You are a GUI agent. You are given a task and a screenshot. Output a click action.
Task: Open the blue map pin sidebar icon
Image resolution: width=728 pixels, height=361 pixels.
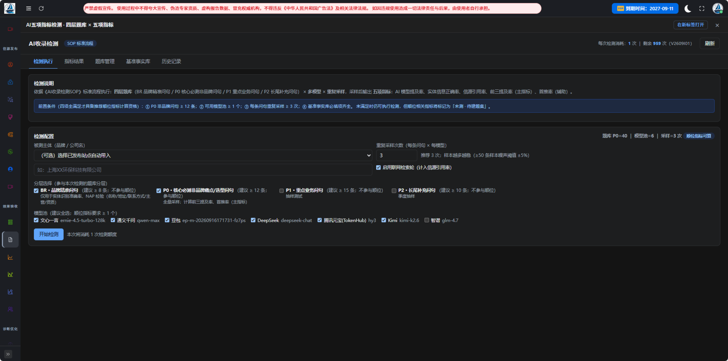[x=11, y=82]
